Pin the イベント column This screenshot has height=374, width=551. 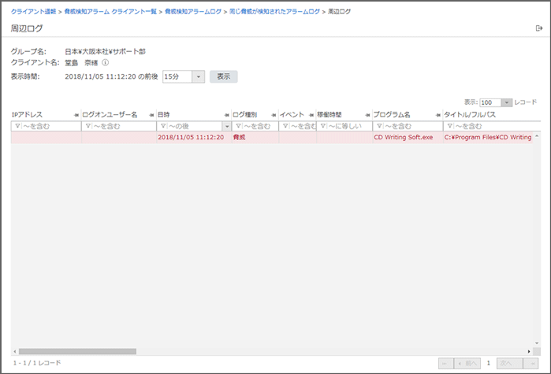311,115
